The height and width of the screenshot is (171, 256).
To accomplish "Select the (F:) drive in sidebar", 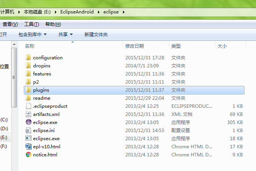I will pyautogui.click(x=4, y=146).
